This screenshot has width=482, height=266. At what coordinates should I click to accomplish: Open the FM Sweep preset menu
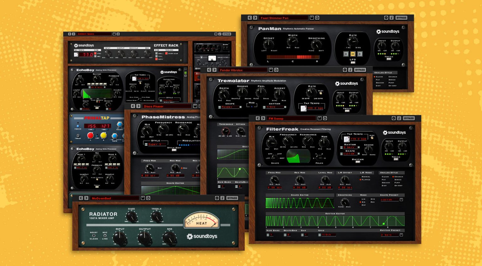pyautogui.click(x=291, y=118)
